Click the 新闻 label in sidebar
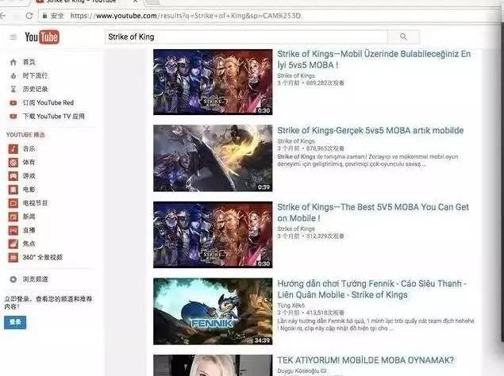504x376 pixels. (29, 217)
